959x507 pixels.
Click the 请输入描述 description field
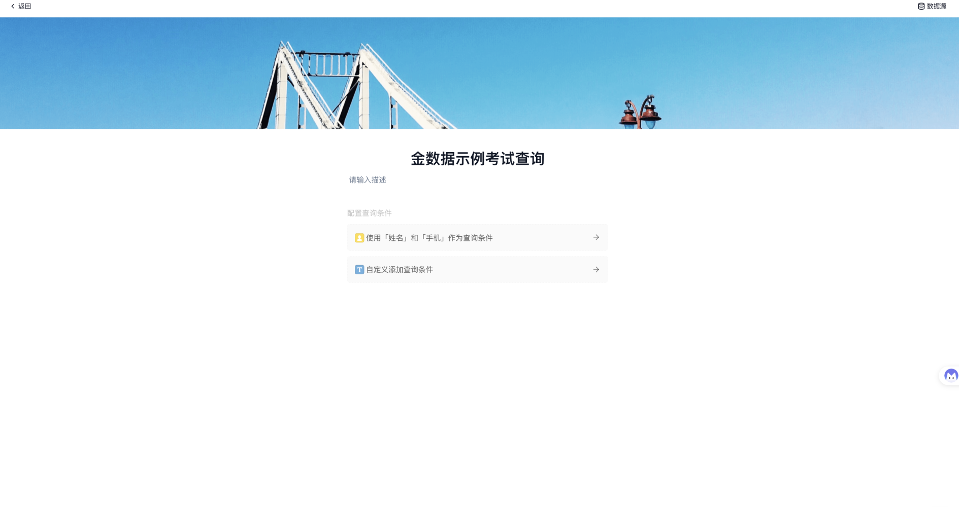click(368, 180)
